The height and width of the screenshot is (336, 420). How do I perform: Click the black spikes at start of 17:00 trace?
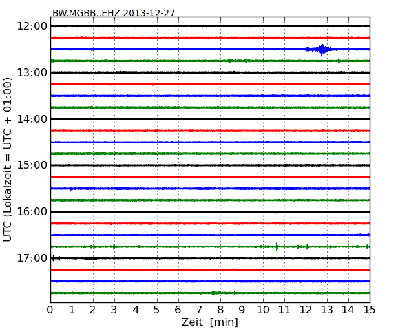point(56,258)
